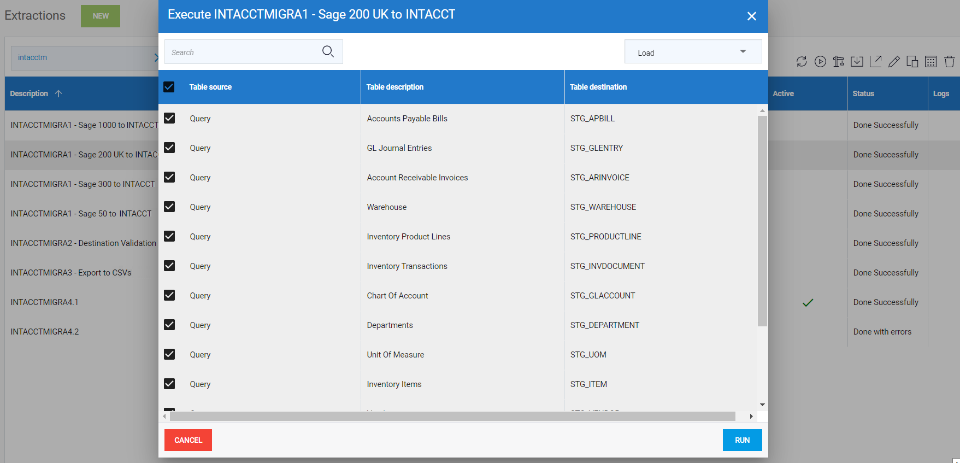960x463 pixels.
Task: Open the calendar schedule icon
Action: click(931, 62)
